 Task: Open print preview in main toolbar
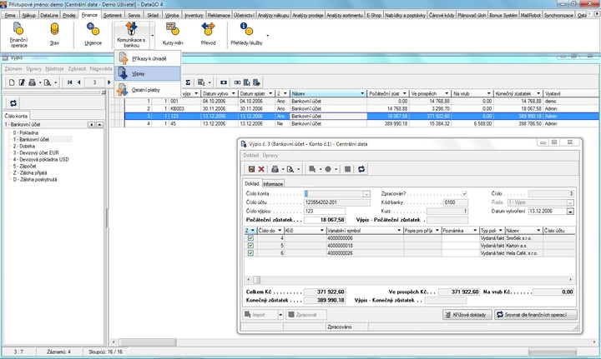click(47, 82)
